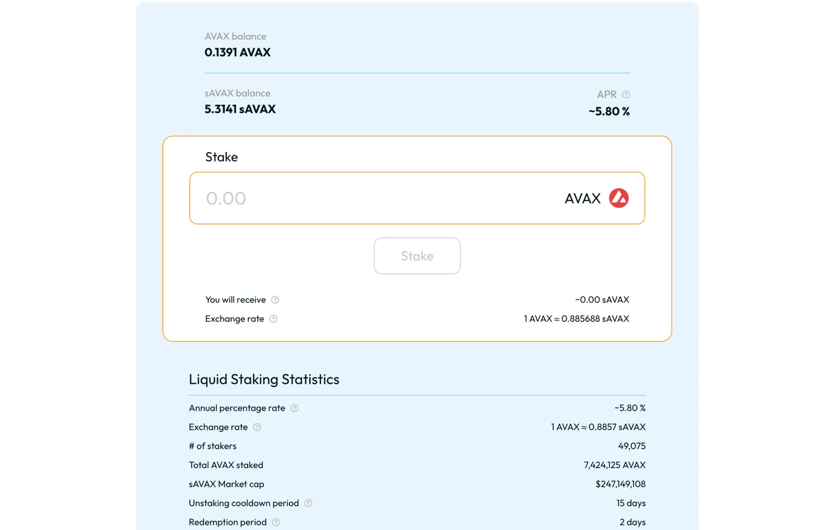Click the 2 days redemption value
Screen dimensions: 832x530
[x=632, y=522]
